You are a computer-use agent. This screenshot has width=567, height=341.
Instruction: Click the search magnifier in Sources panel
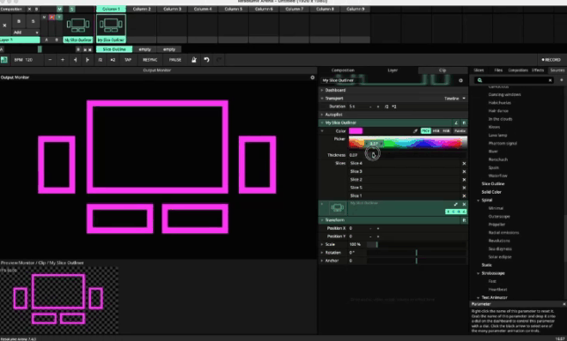(480, 80)
